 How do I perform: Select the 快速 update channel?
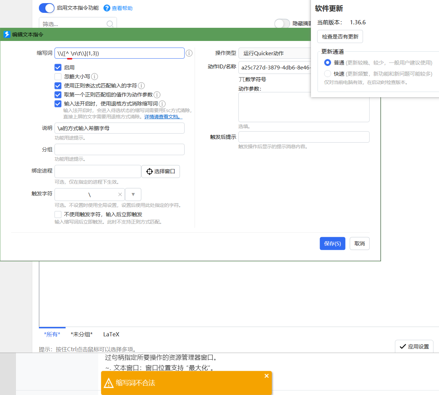click(x=328, y=74)
